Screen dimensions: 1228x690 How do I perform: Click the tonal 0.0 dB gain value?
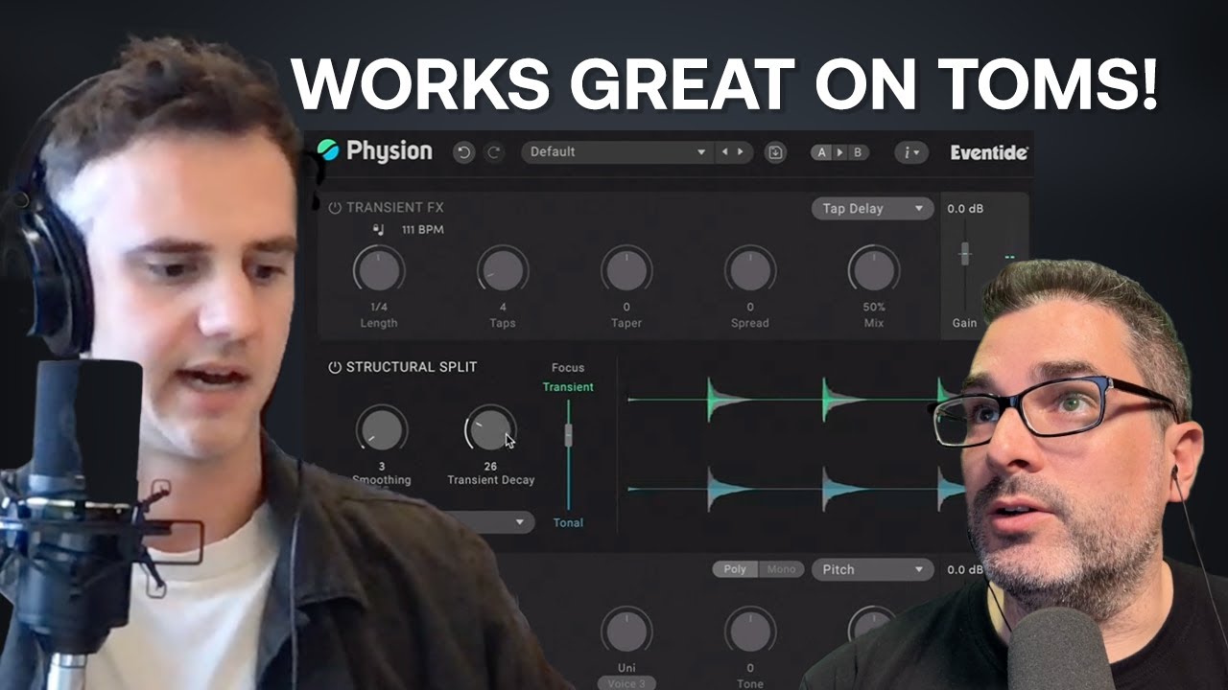point(965,569)
